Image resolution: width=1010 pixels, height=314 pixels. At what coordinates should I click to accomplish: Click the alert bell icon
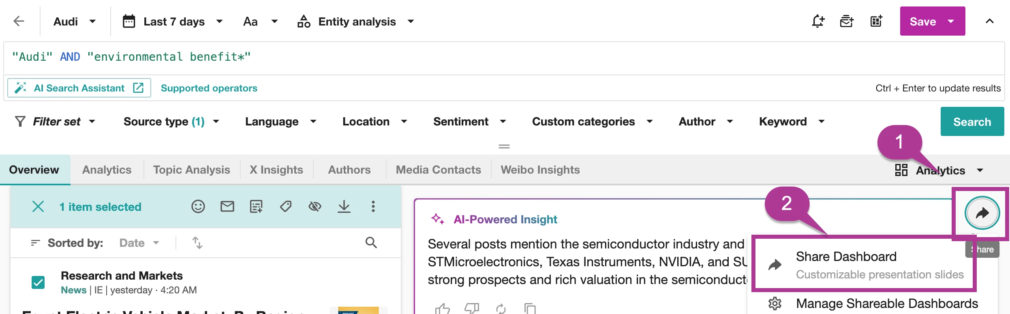(x=818, y=21)
